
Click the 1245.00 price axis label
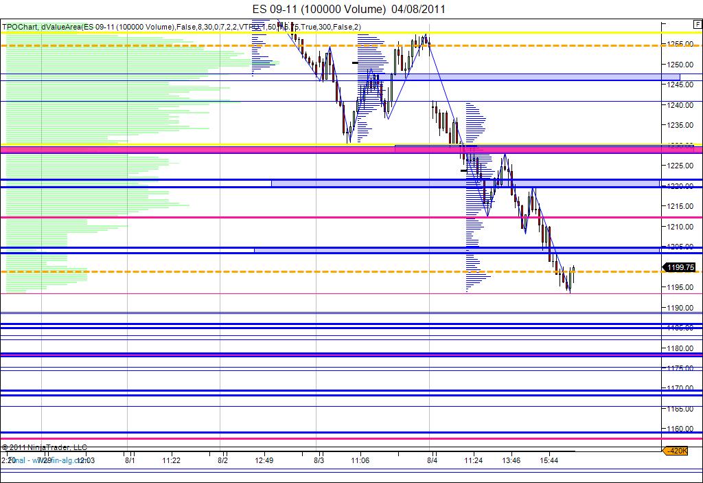click(x=680, y=85)
